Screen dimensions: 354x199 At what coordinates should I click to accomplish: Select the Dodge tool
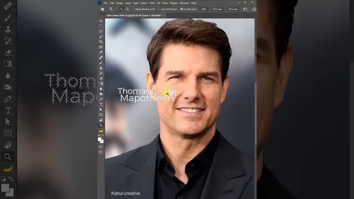tap(101, 94)
